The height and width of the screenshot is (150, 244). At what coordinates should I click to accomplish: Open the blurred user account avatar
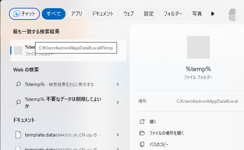click(233, 15)
